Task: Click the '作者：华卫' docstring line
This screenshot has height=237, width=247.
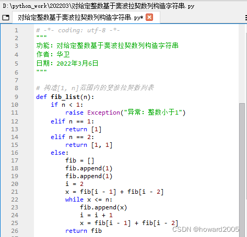Action: click(x=53, y=55)
